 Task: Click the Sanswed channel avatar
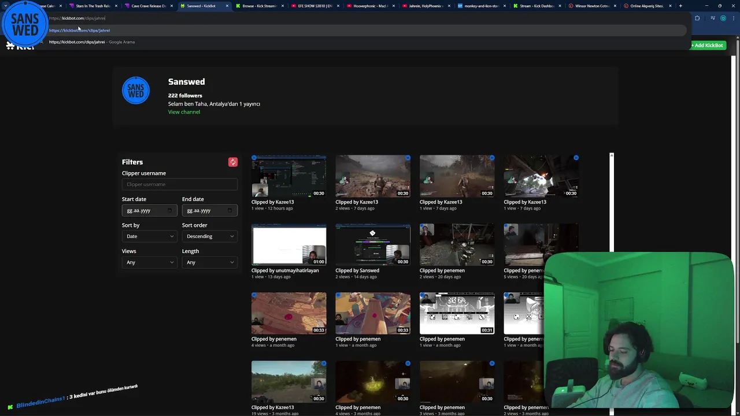click(136, 91)
